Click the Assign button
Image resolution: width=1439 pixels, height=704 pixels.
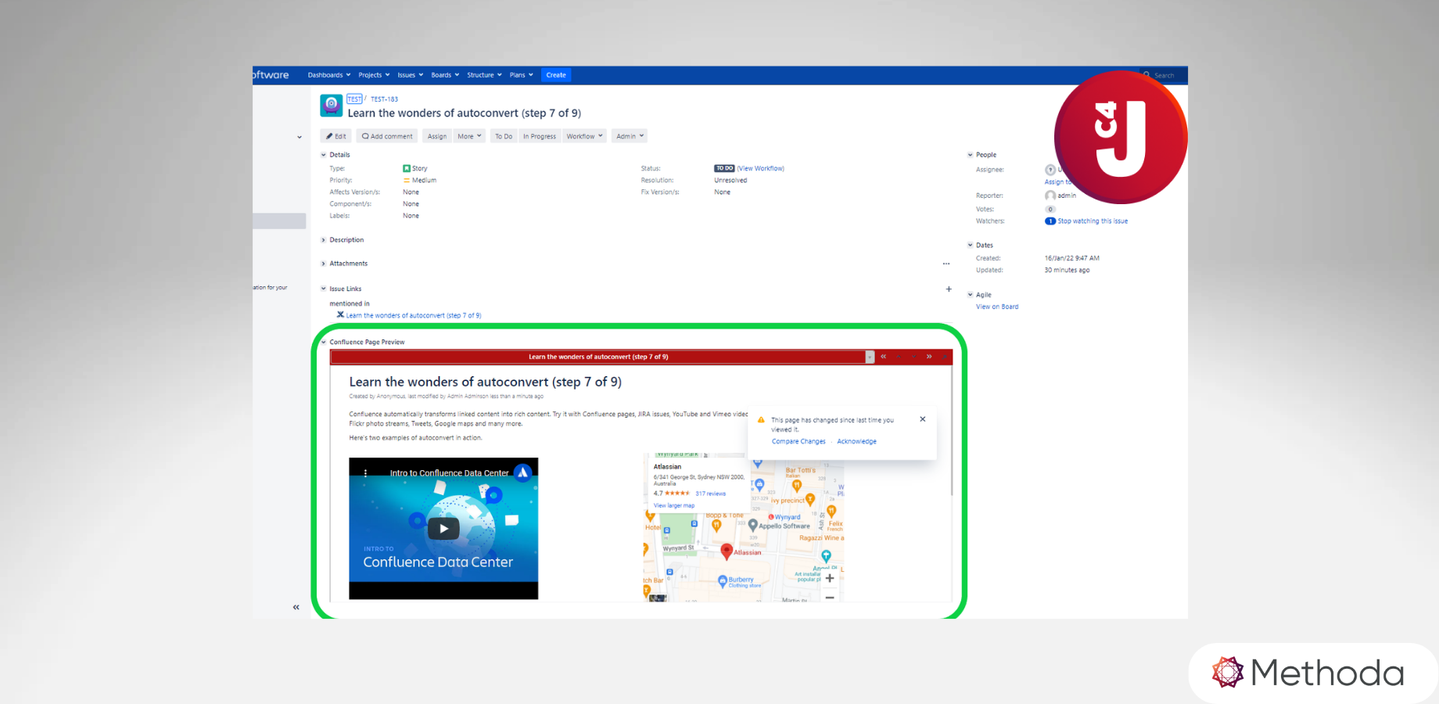point(437,136)
